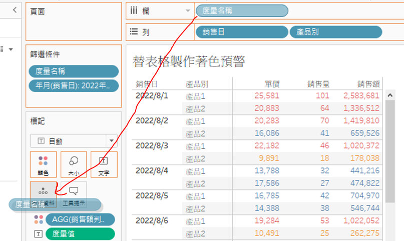This screenshot has width=404, height=241.
Task: Click the sales amount cell 659,526
Action: click(x=365, y=133)
